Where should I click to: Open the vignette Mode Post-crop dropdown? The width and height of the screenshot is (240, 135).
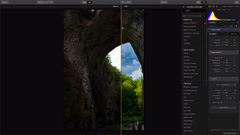228,84
